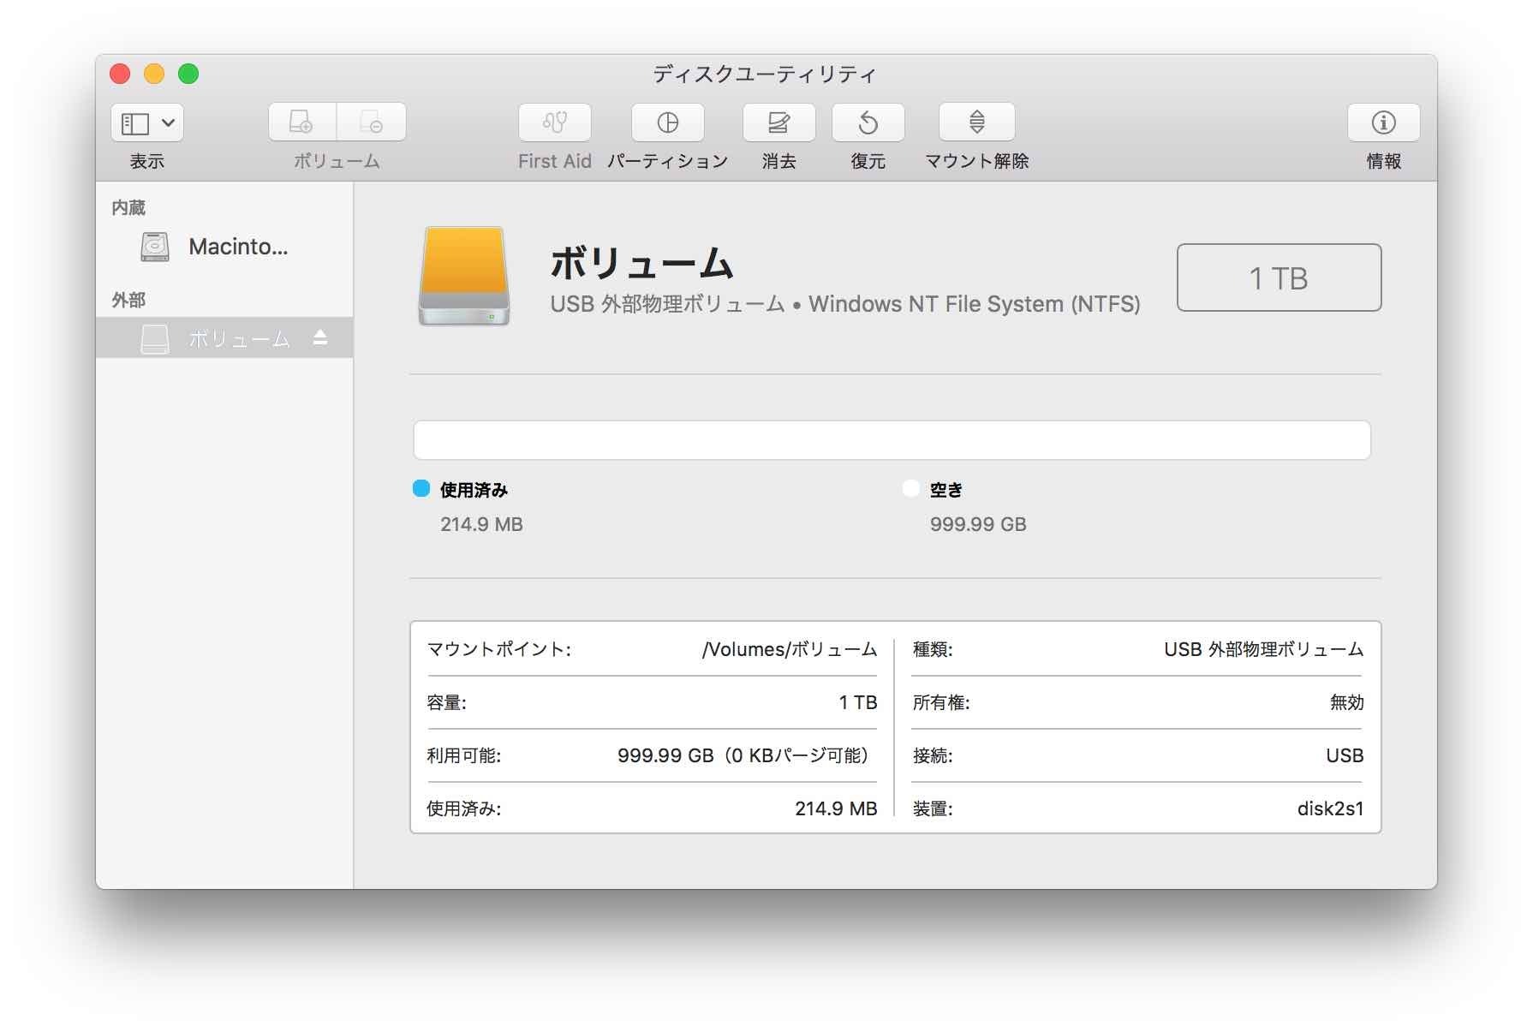This screenshot has height=1026, width=1533.
Task: Close the Disk Utility window
Action: click(x=120, y=74)
